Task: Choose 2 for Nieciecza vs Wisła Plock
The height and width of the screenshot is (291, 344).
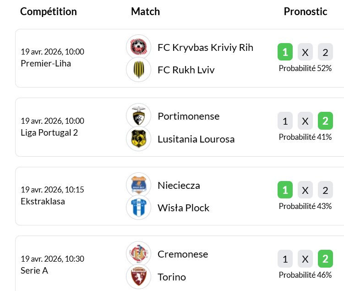Action: [325, 190]
